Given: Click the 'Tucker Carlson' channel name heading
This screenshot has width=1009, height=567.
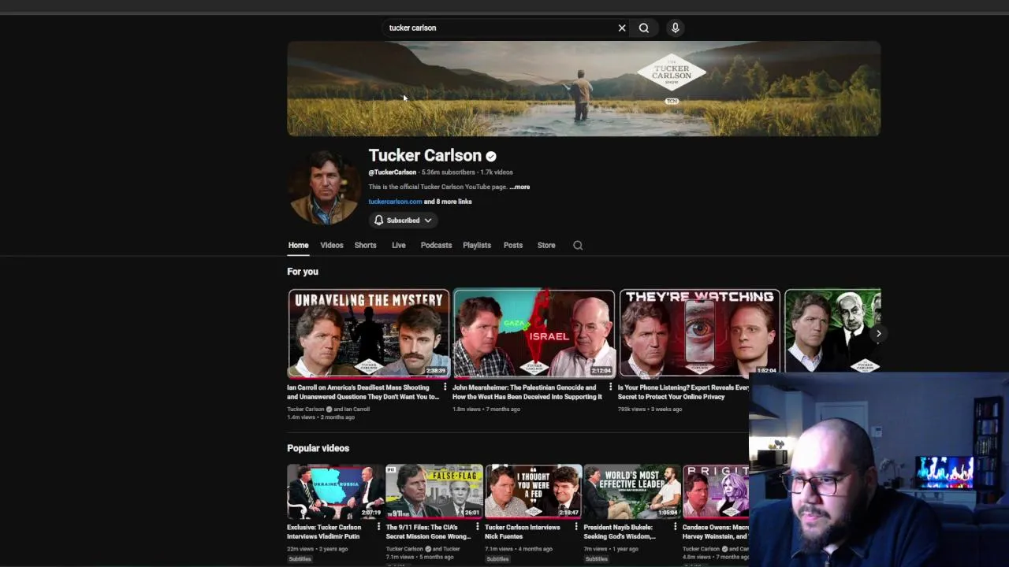Looking at the screenshot, I should click(x=425, y=156).
